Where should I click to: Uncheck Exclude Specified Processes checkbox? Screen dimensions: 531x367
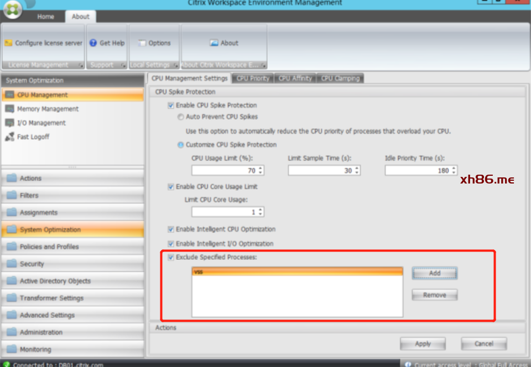(171, 258)
